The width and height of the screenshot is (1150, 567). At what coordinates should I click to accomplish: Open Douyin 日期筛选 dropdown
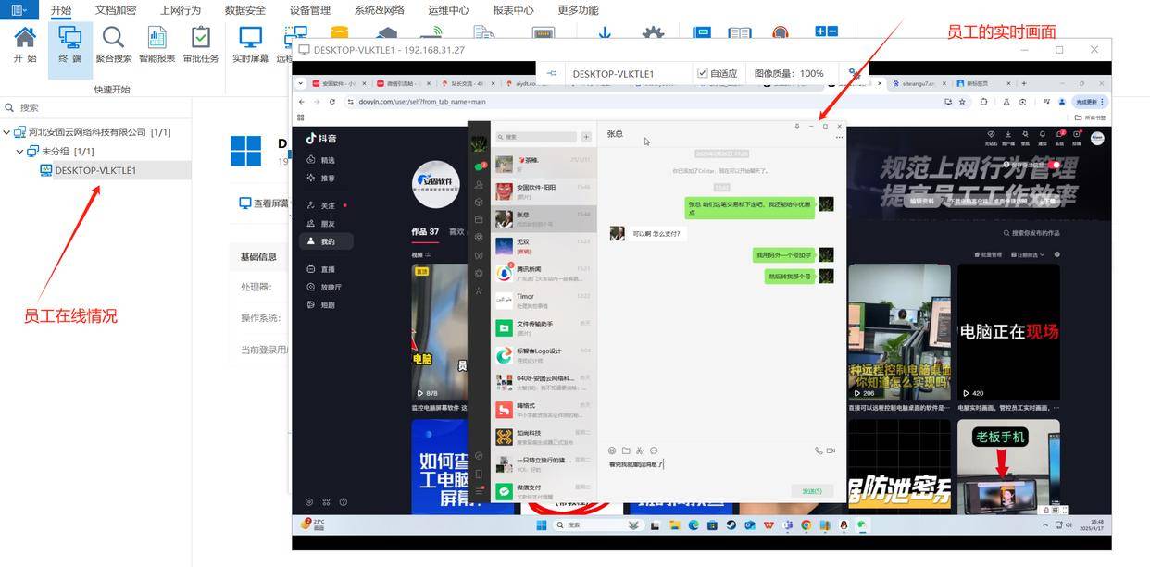click(1029, 254)
